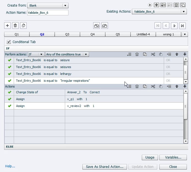
Task: Move the decision tab left
Action: (96, 26)
